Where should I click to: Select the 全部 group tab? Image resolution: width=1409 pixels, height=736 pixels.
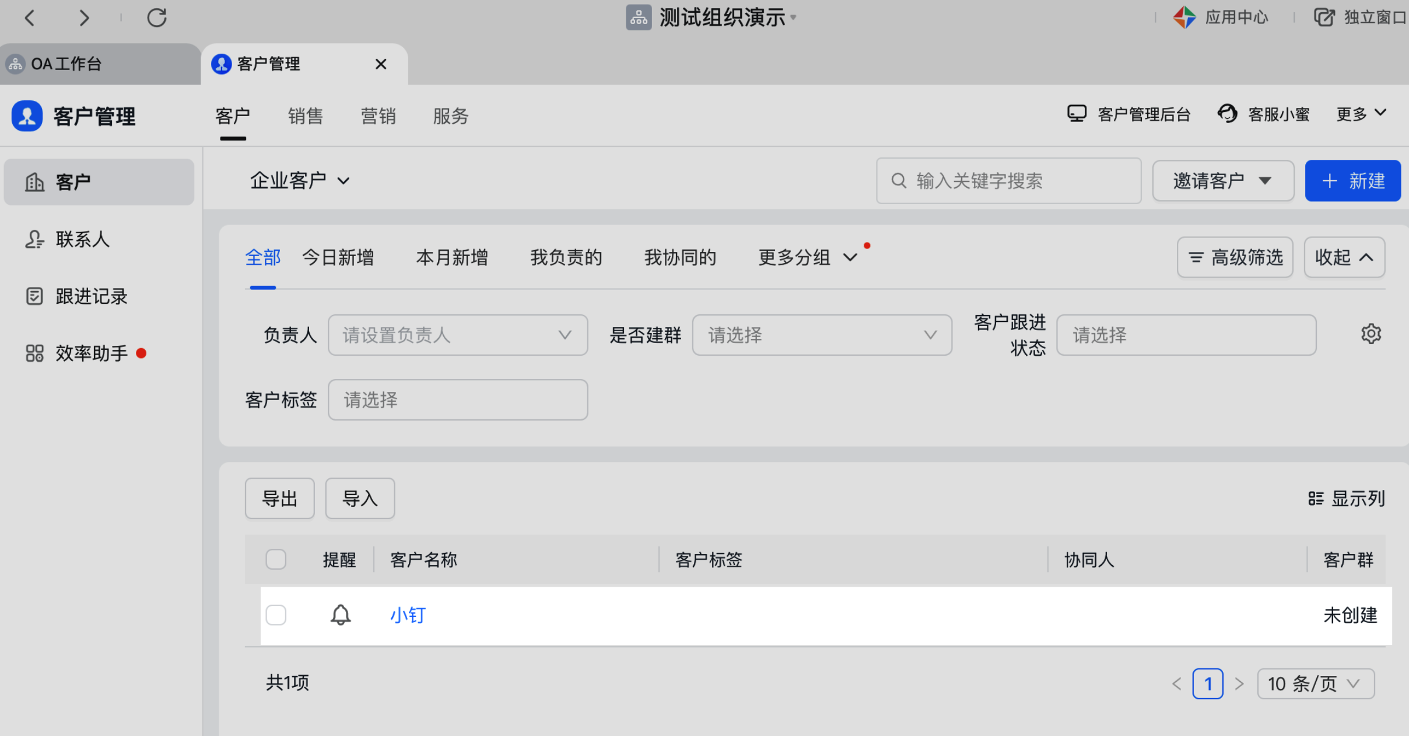click(x=262, y=257)
